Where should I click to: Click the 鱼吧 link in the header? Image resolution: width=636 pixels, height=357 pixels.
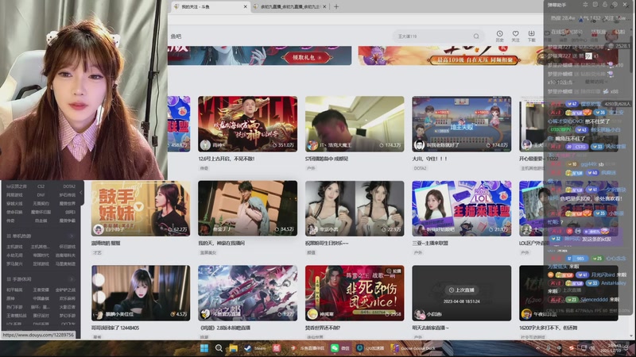click(176, 36)
